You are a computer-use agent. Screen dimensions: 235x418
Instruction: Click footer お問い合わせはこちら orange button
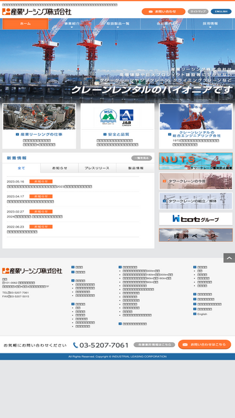coord(204,345)
